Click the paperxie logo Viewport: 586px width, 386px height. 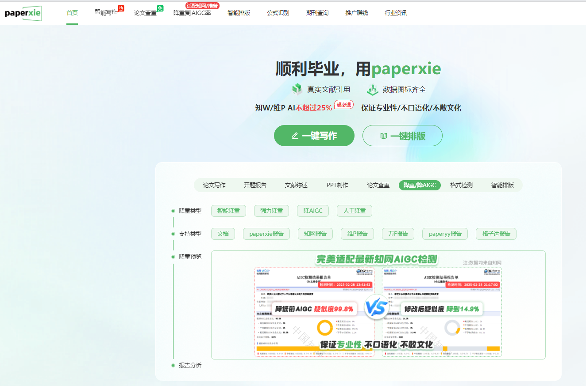click(x=23, y=13)
